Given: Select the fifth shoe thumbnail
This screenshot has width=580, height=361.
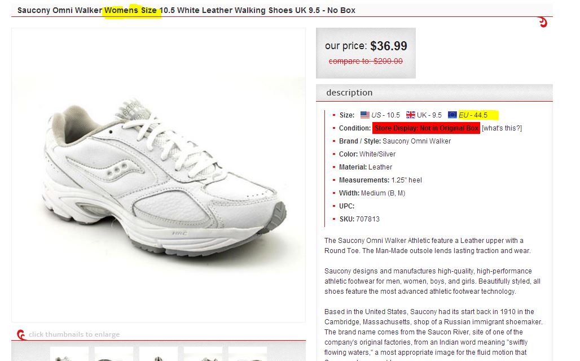Looking at the screenshot, I should click(248, 355).
